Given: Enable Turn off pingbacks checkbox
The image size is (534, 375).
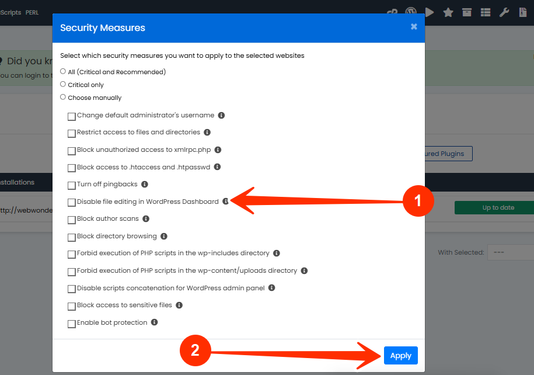Looking at the screenshot, I should pos(72,185).
